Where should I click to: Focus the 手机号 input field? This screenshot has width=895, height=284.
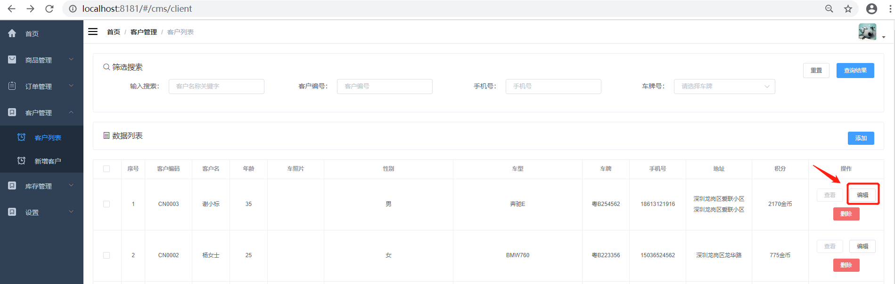(x=553, y=86)
